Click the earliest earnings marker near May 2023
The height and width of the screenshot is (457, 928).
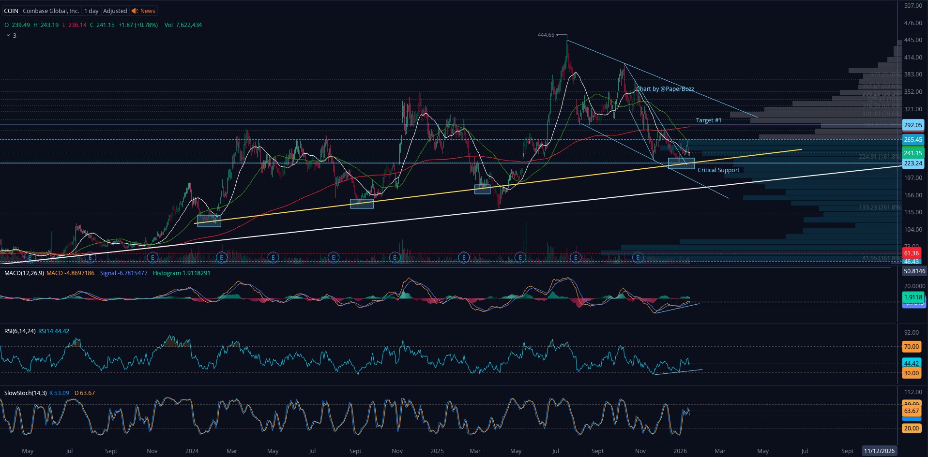click(x=30, y=257)
